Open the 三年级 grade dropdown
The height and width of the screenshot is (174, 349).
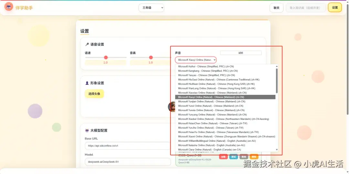tap(151, 8)
